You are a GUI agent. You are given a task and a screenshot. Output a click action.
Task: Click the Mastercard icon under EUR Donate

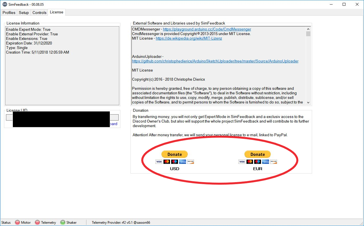(x=250, y=162)
